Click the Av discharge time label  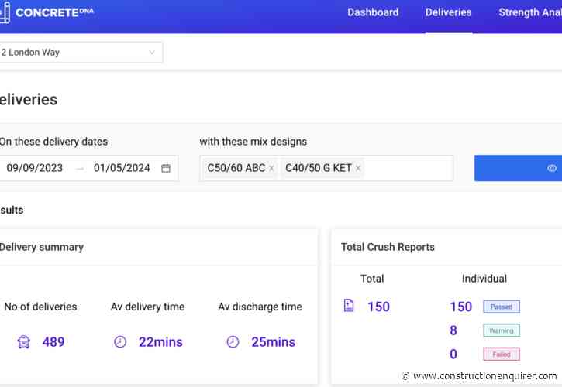pyautogui.click(x=260, y=307)
